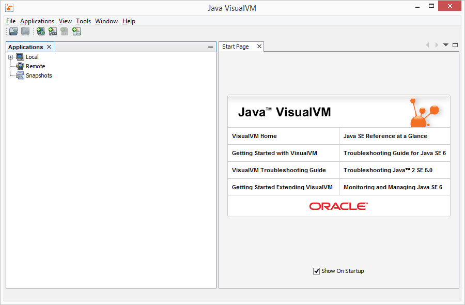465x305 pixels.
Task: Click the Oracle logo on the Start Page
Action: 338,206
